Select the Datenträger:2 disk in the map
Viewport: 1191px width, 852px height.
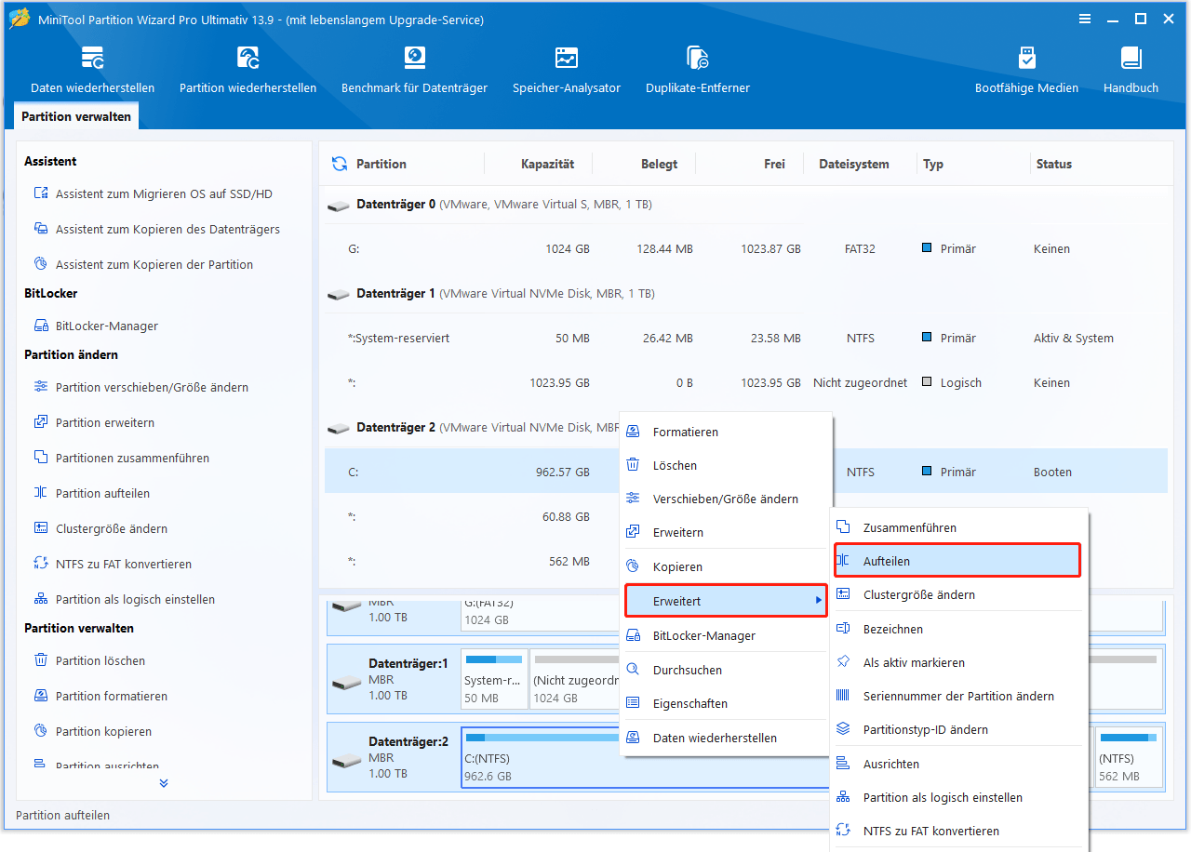tap(394, 757)
